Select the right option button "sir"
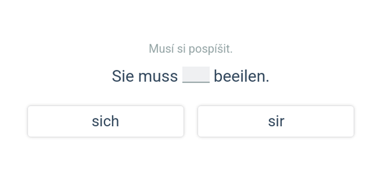The height and width of the screenshot is (190, 381). tap(276, 122)
